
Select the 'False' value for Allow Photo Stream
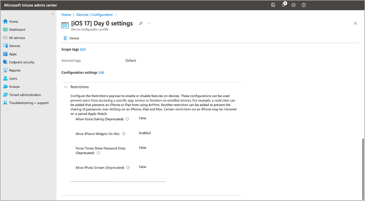click(x=142, y=167)
